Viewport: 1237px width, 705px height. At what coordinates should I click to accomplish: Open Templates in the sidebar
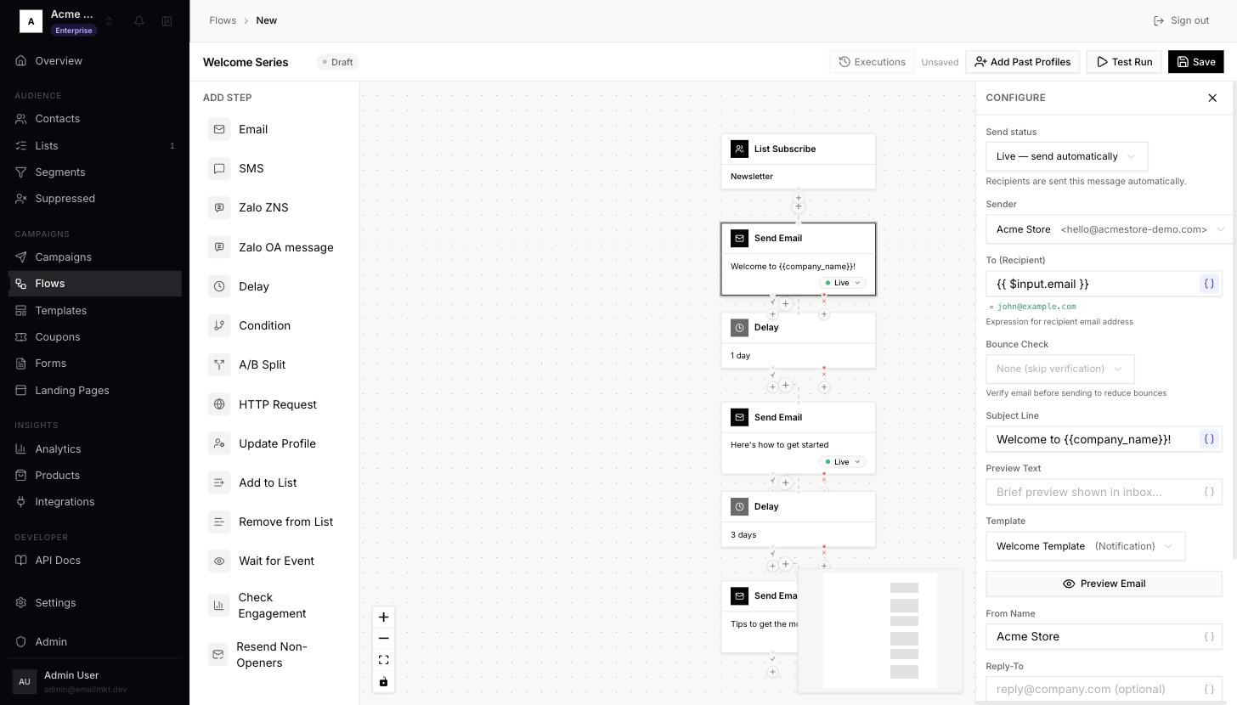(x=95, y=311)
